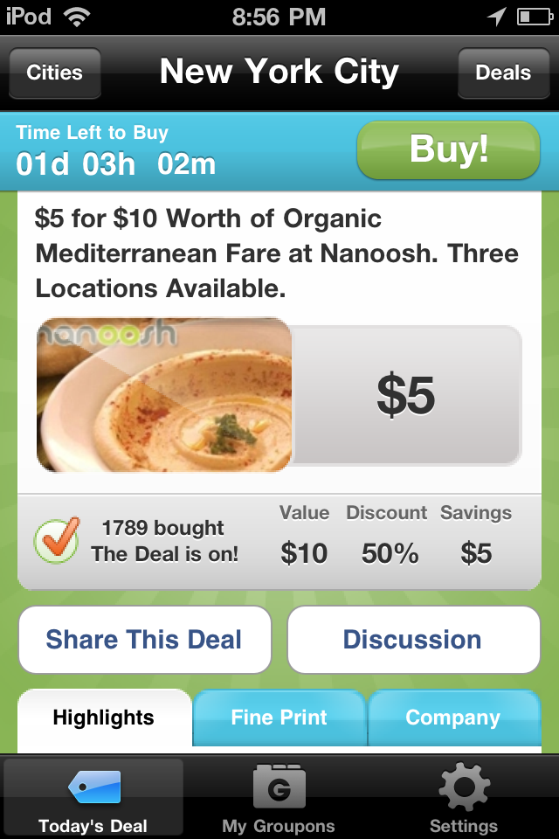Tap the Wi-Fi signal icon in status bar
Screen dimensions: 559x839
(x=77, y=17)
